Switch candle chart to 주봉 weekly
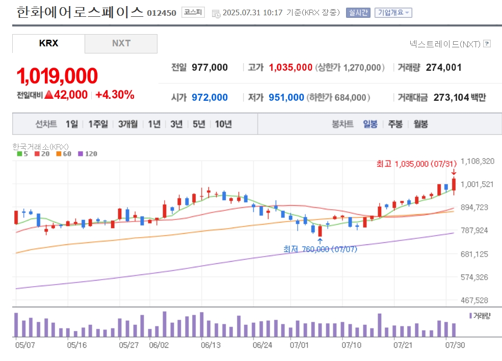 395,124
